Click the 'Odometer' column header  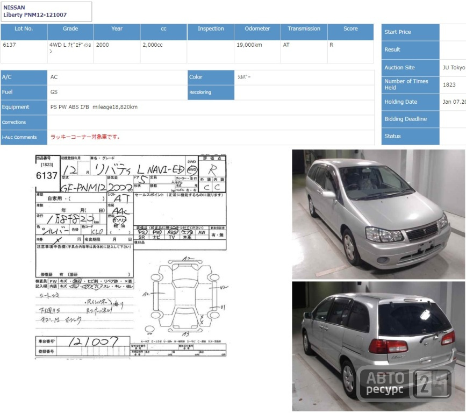[x=257, y=32]
